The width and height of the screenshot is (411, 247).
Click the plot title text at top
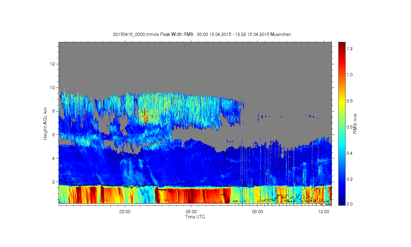pyautogui.click(x=202, y=34)
